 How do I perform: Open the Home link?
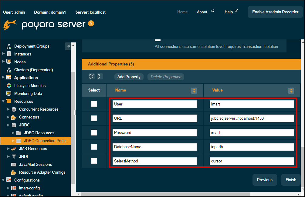[x=182, y=12]
